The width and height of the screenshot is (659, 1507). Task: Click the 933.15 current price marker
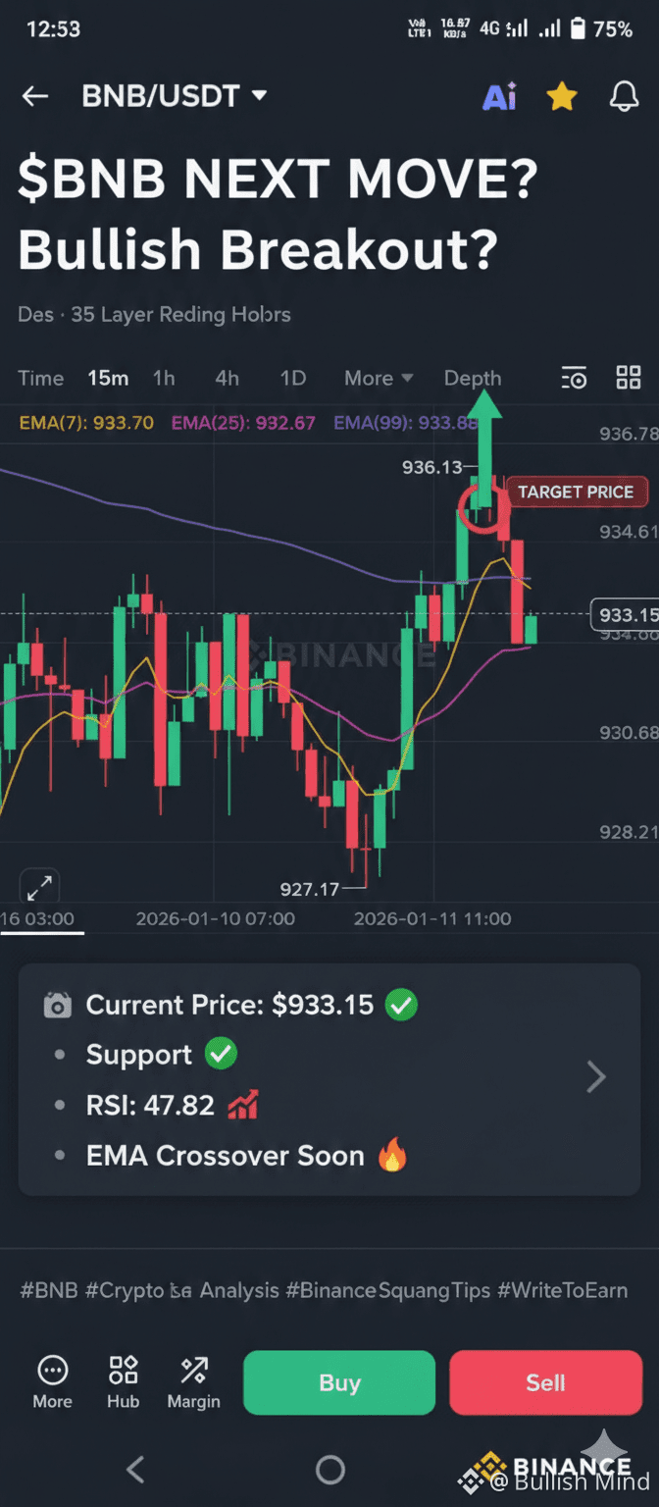click(624, 615)
